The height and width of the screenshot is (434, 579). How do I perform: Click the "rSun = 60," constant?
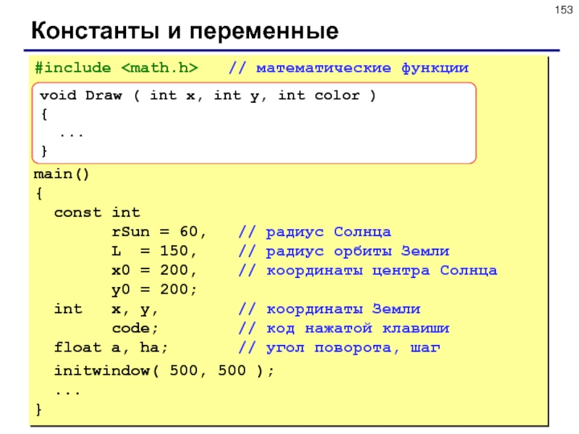click(159, 231)
